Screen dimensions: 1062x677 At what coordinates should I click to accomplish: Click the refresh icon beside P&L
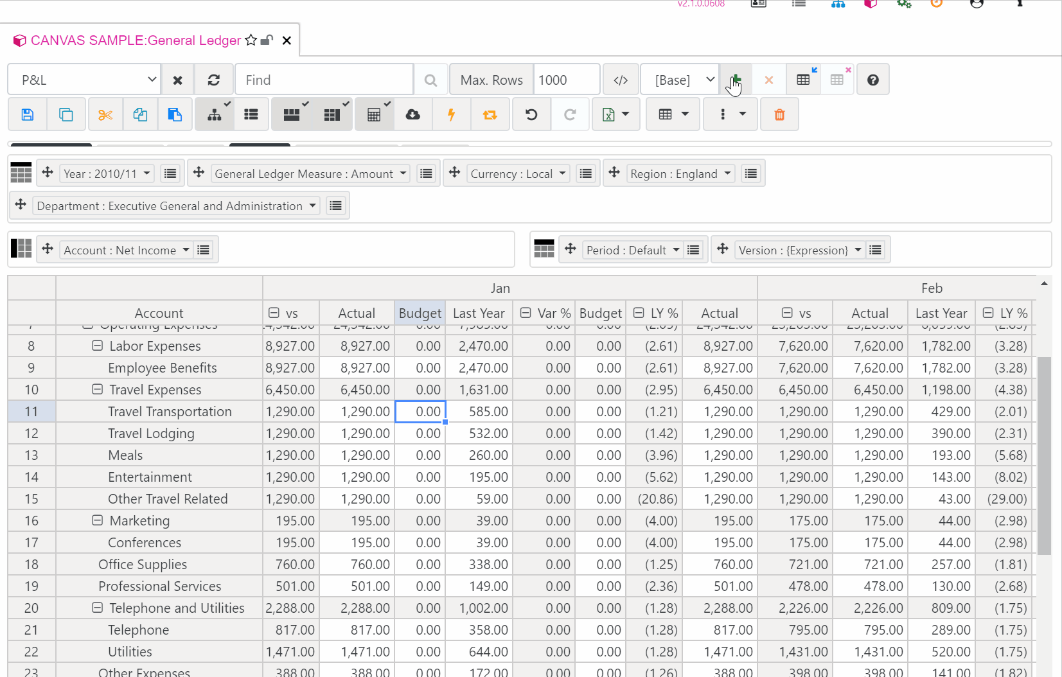click(x=214, y=80)
